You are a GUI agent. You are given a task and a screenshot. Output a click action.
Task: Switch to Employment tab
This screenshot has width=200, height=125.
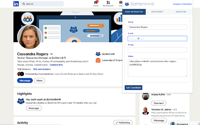(x=157, y=12)
